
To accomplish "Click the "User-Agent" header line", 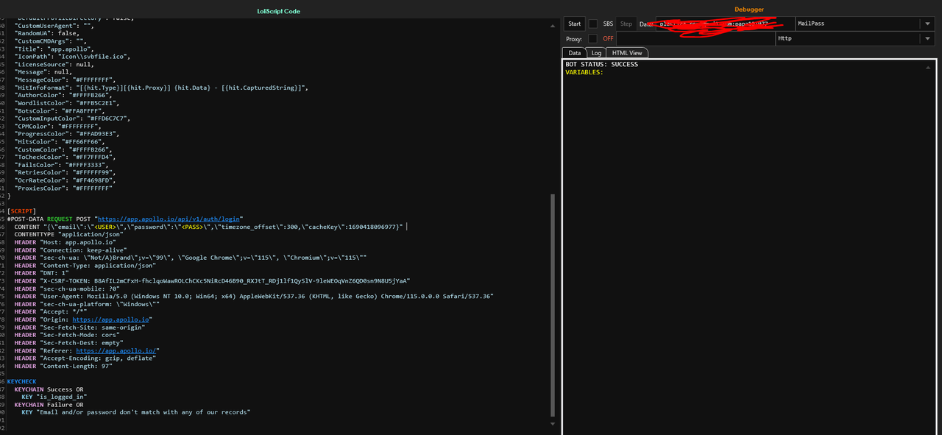I will pyautogui.click(x=253, y=297).
